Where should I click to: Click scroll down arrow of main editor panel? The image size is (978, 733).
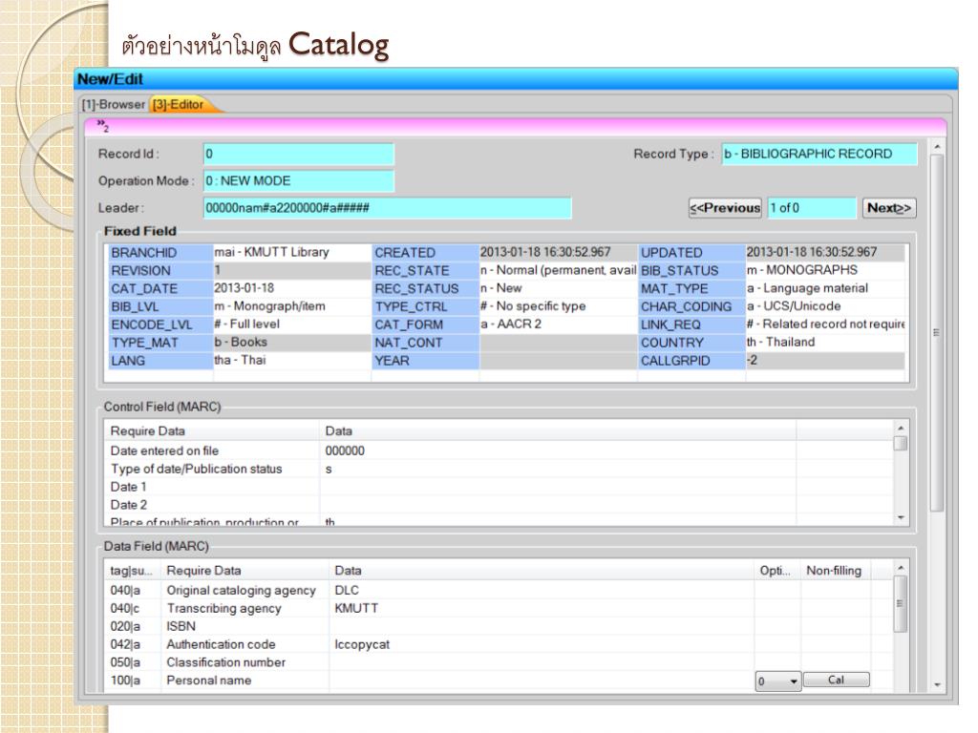coord(937,685)
